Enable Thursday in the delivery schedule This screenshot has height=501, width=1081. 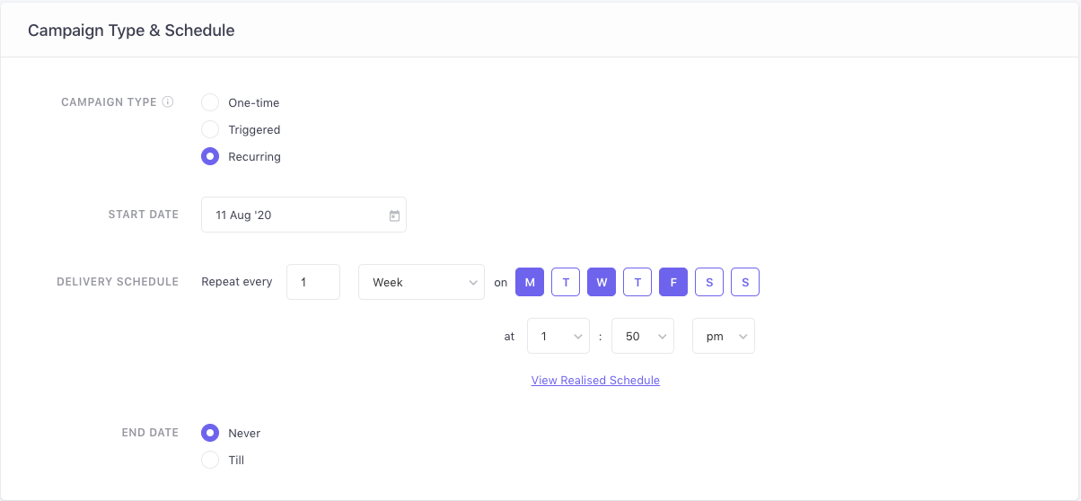637,282
